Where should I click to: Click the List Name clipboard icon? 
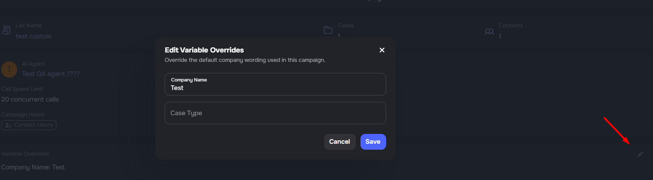[6, 30]
